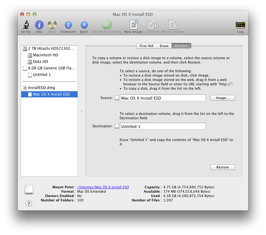Click the Format value Mac OS Extended
The height and width of the screenshot is (235, 266).
92,191
